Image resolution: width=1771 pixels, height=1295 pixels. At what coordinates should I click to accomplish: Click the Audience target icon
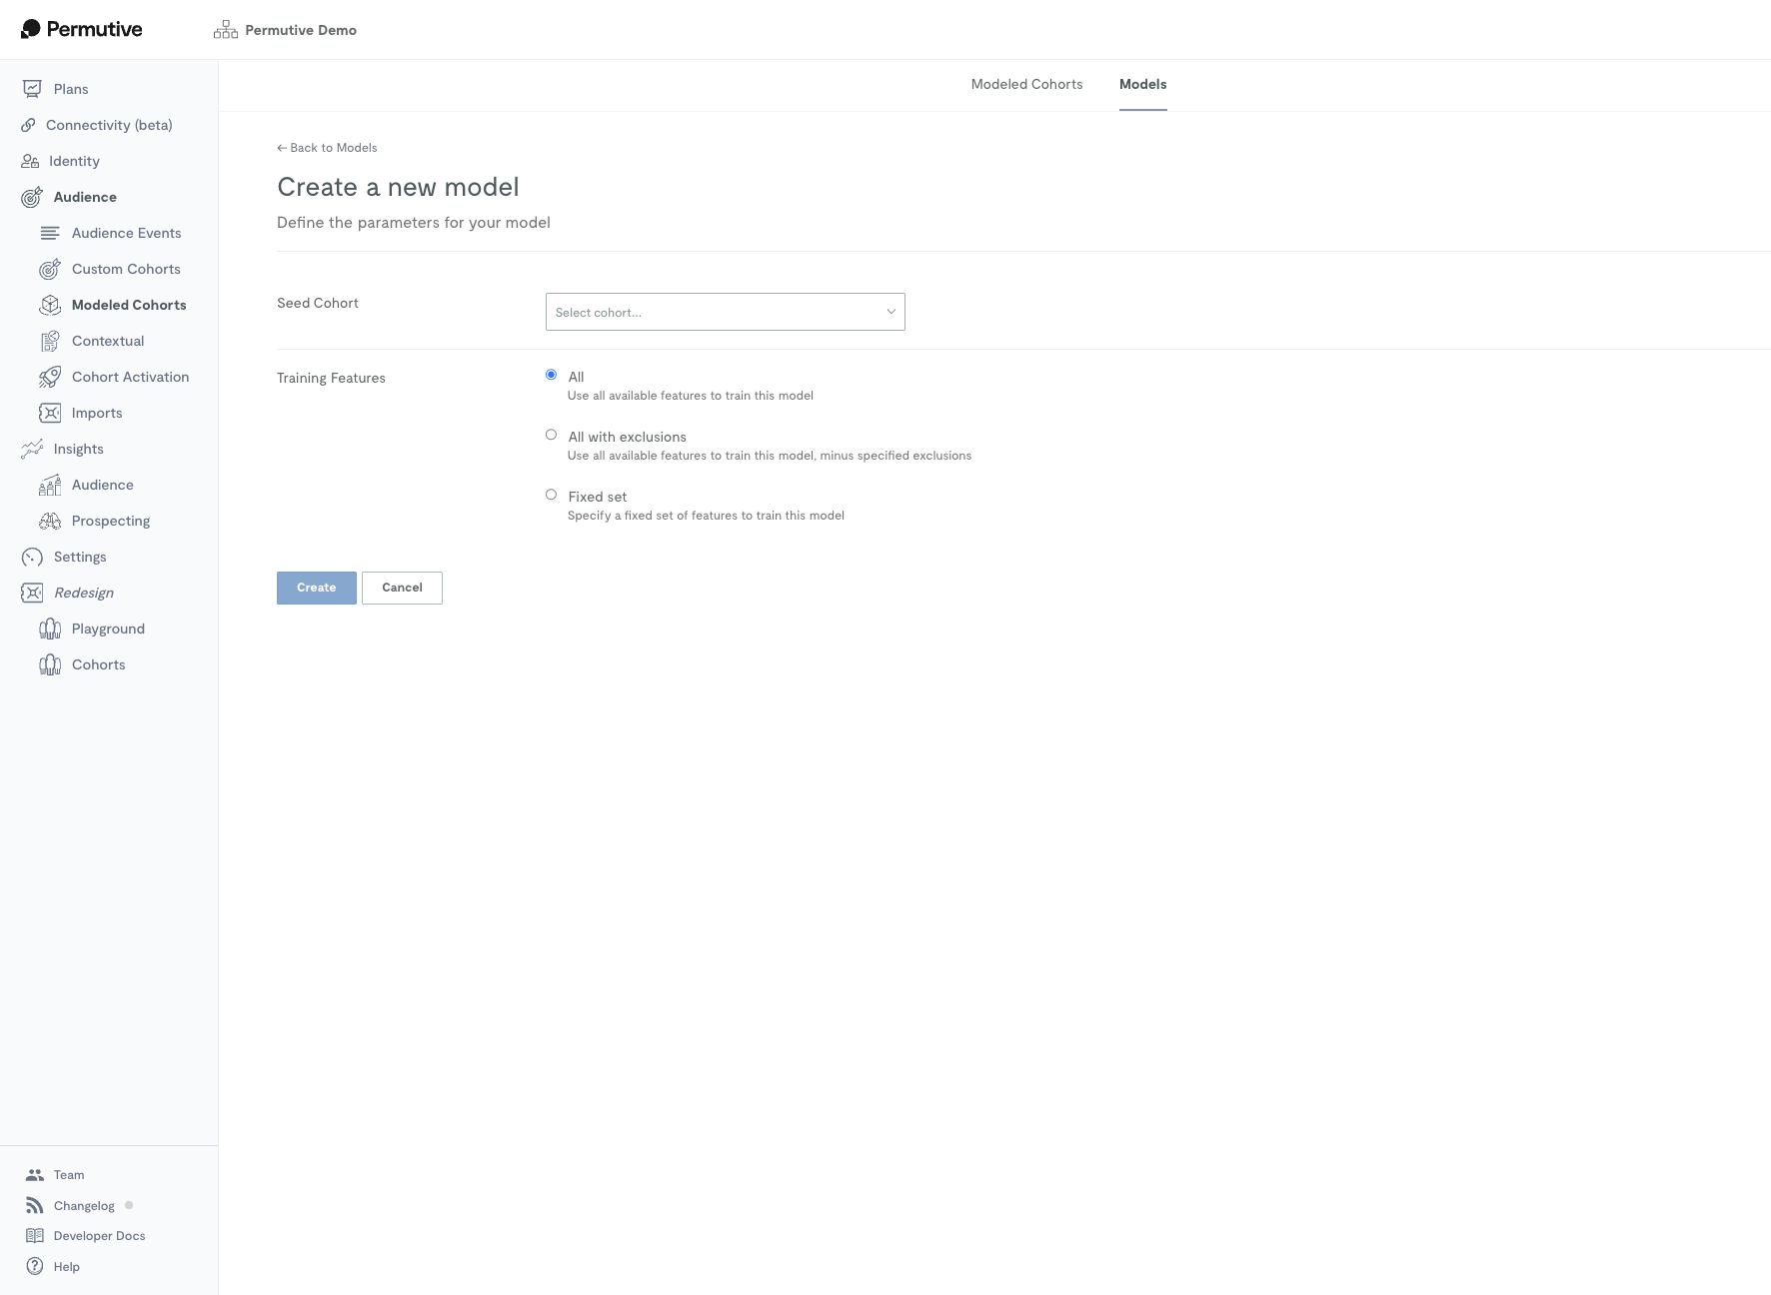(x=31, y=197)
